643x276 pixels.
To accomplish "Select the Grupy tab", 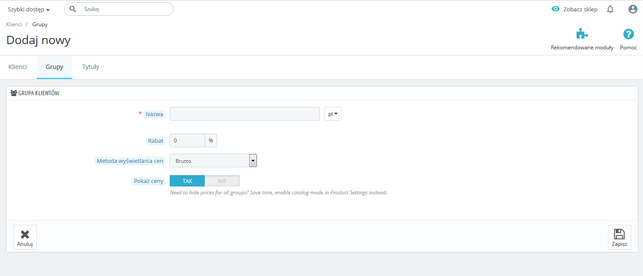I will pyautogui.click(x=55, y=67).
